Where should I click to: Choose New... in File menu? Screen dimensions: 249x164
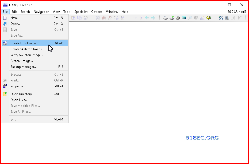pyautogui.click(x=35, y=18)
